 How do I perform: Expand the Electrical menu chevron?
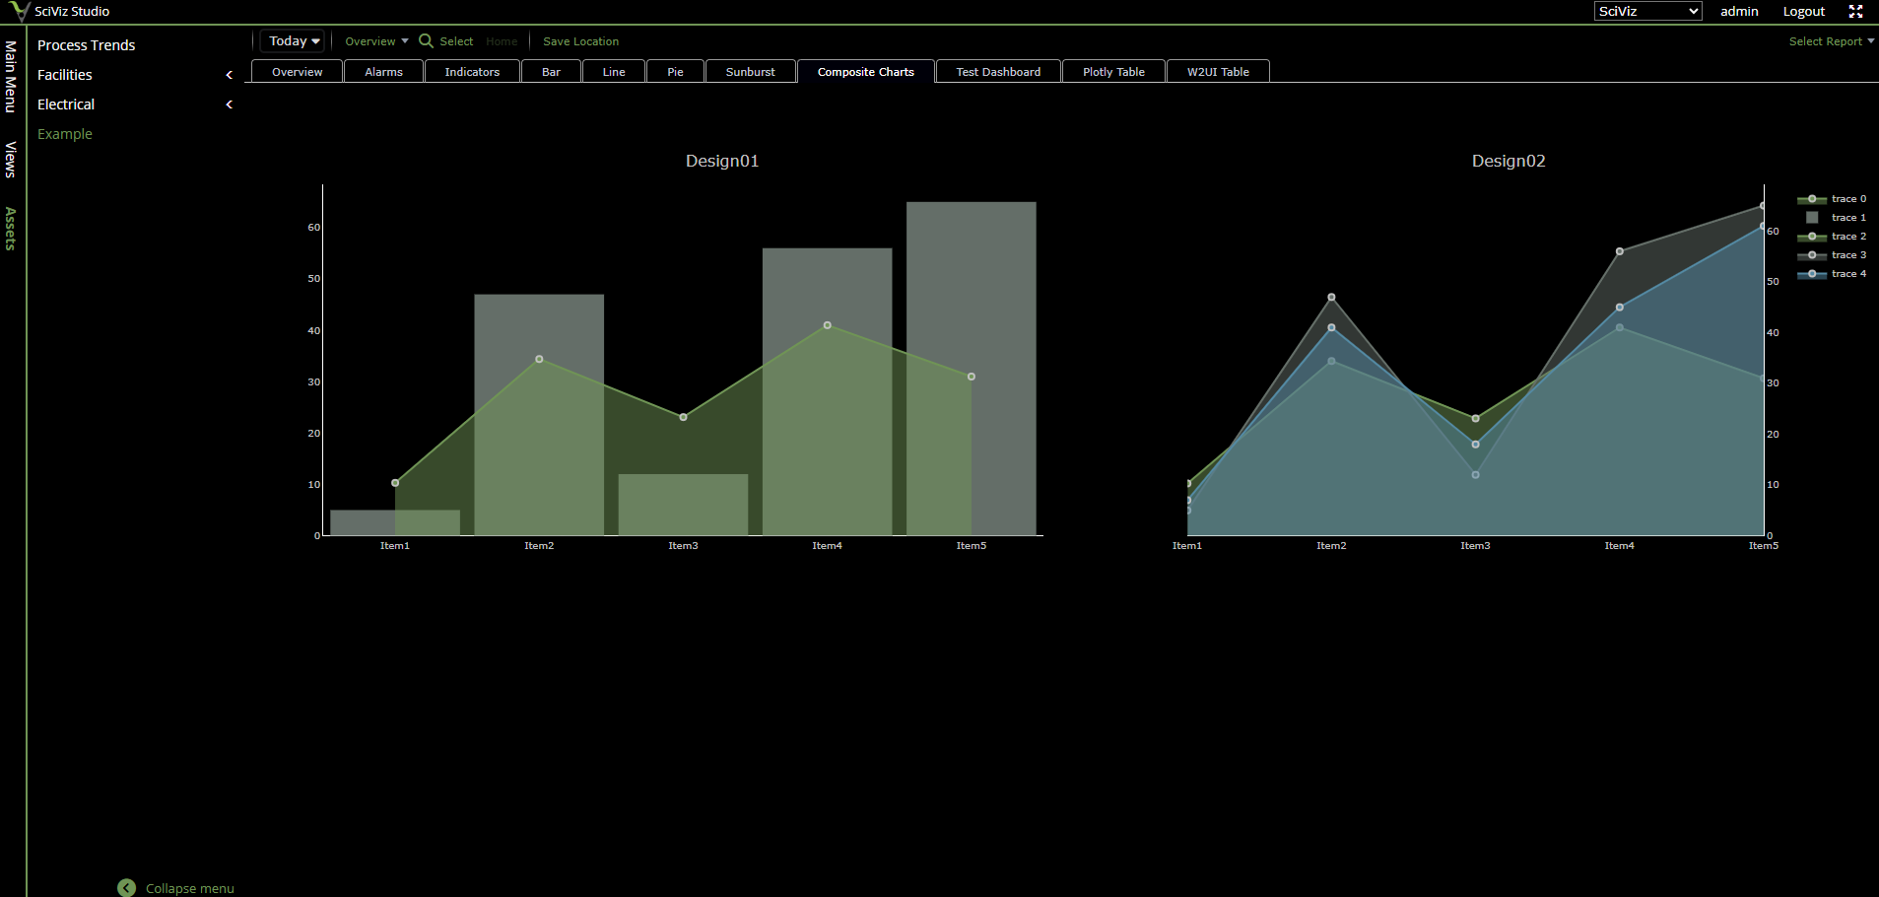[x=230, y=104]
